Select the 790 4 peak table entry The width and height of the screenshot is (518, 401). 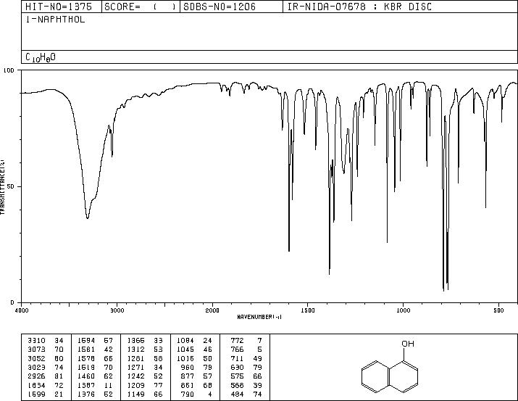(x=196, y=394)
